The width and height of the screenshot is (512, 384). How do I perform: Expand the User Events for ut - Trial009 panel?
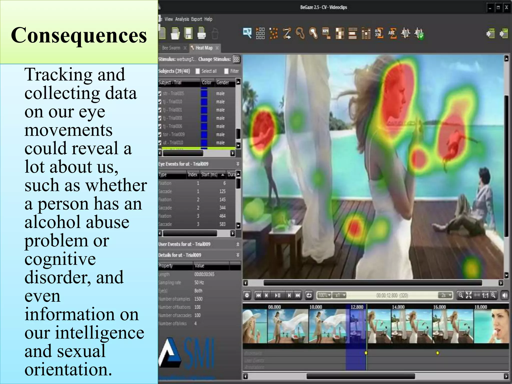[x=238, y=244]
